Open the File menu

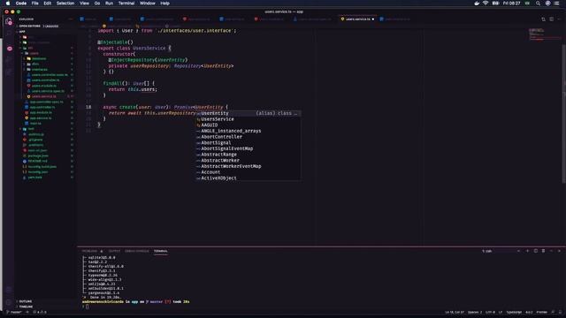(x=34, y=4)
